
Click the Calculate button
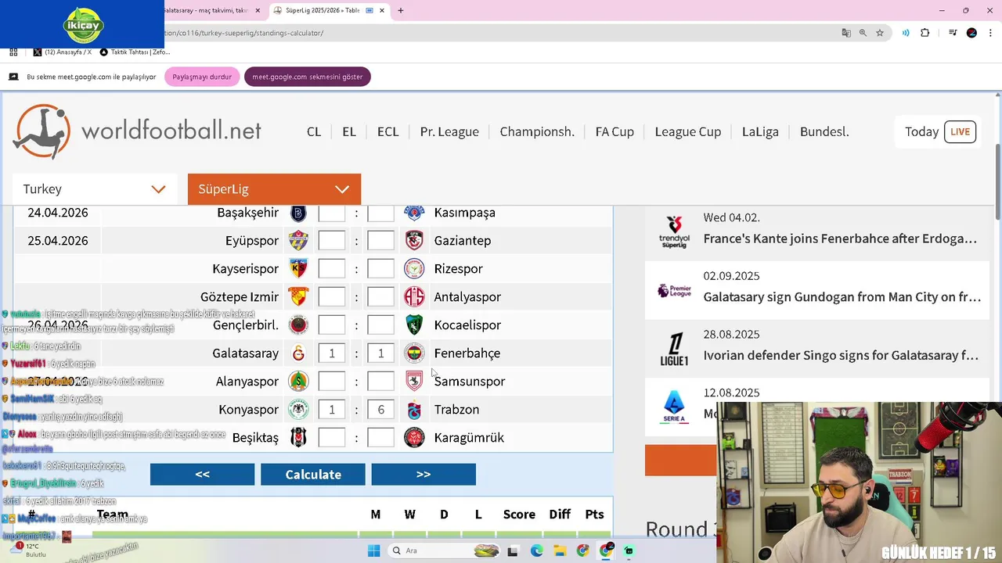(x=313, y=475)
